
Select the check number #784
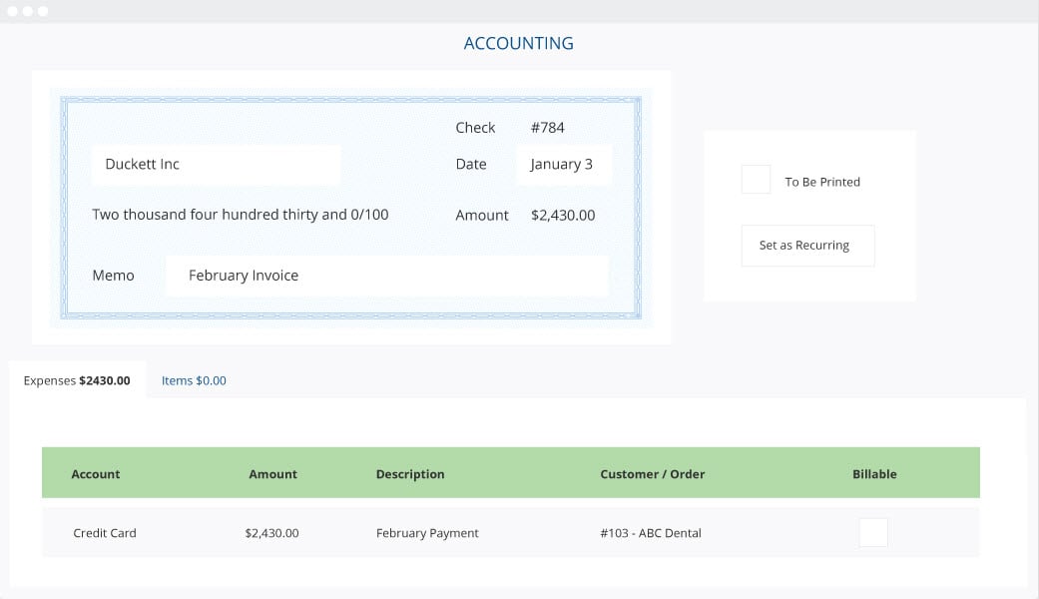[x=547, y=127]
